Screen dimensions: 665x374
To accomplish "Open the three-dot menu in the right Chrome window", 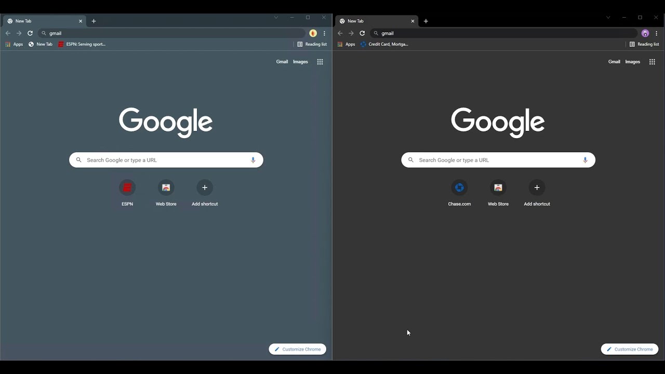I will [656, 33].
